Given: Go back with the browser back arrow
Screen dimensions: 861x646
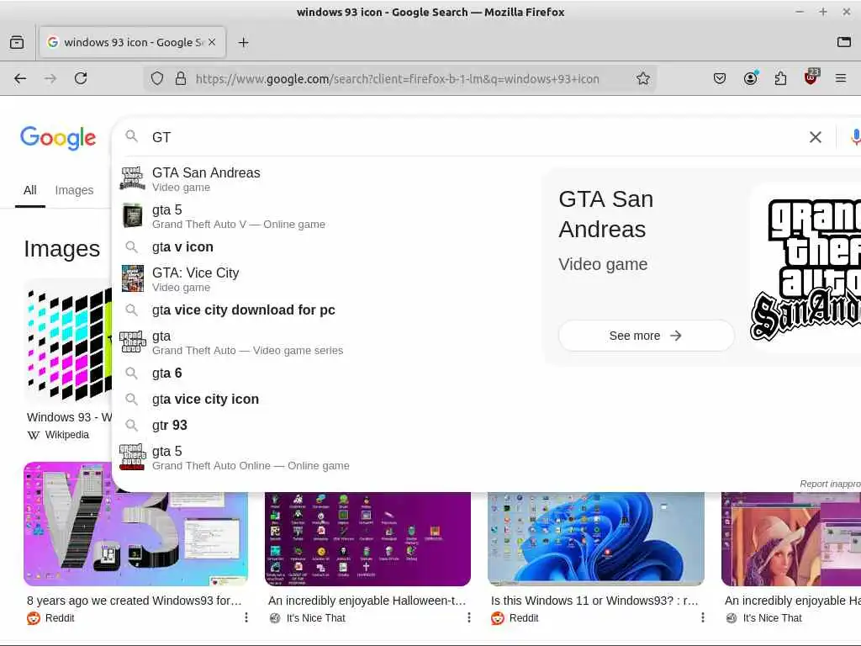Looking at the screenshot, I should pyautogui.click(x=20, y=78).
